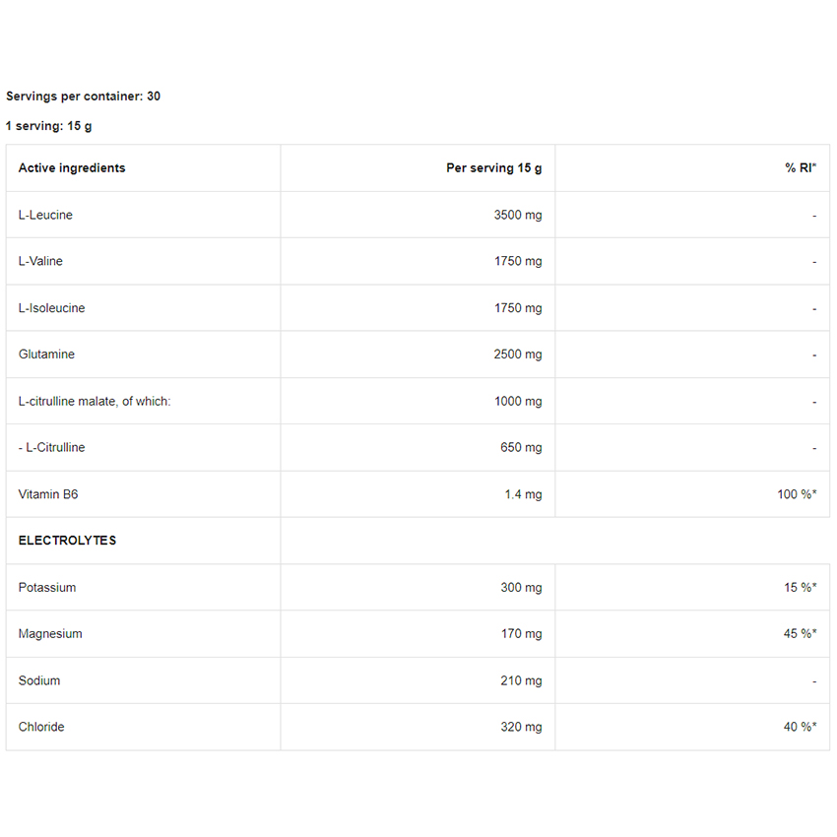Click the 2500 mg Glutamine amount
The width and height of the screenshot is (837, 837).
pos(517,354)
